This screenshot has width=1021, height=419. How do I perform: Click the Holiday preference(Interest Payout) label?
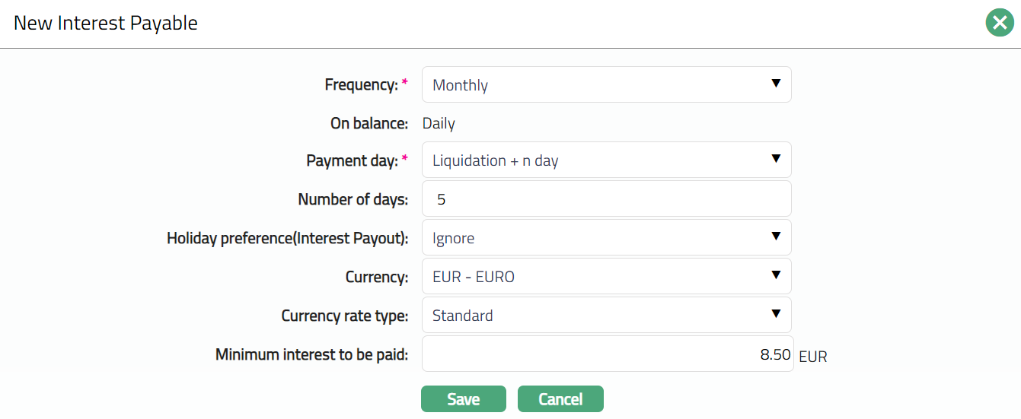[x=287, y=239]
